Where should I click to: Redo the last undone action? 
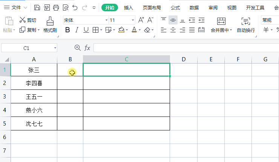coord(84,8)
